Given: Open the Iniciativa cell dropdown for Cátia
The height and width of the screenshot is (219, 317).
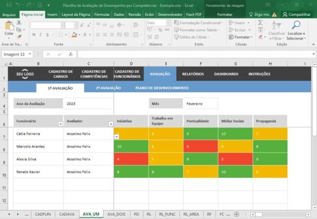Looking at the screenshot, I should 117,137.
